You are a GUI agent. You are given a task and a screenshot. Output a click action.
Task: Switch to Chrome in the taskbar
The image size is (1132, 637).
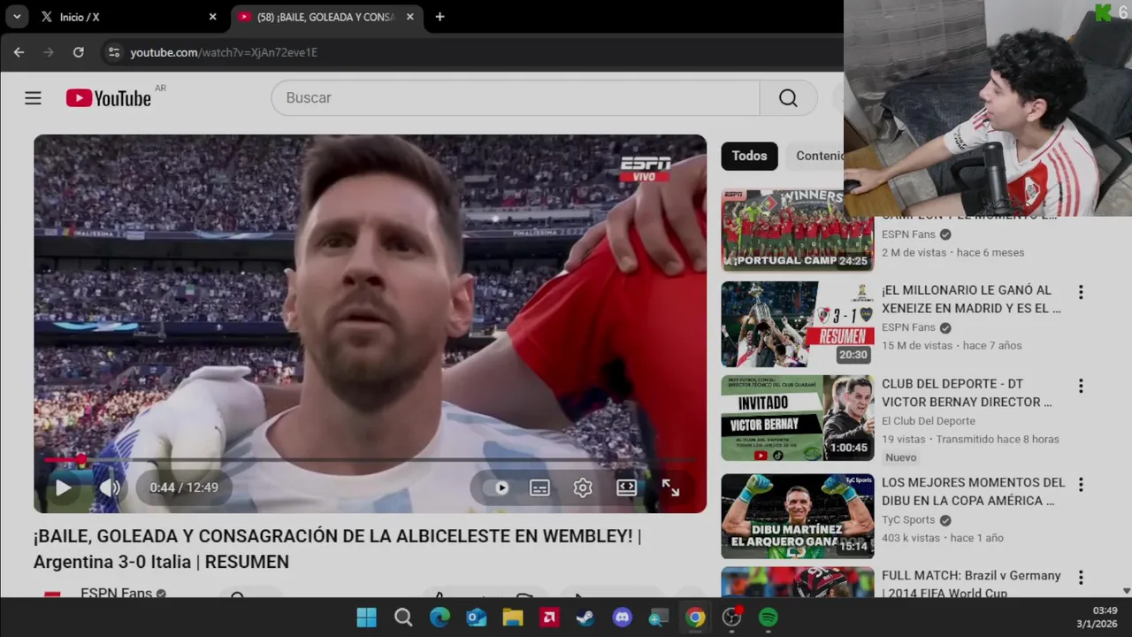pyautogui.click(x=695, y=618)
